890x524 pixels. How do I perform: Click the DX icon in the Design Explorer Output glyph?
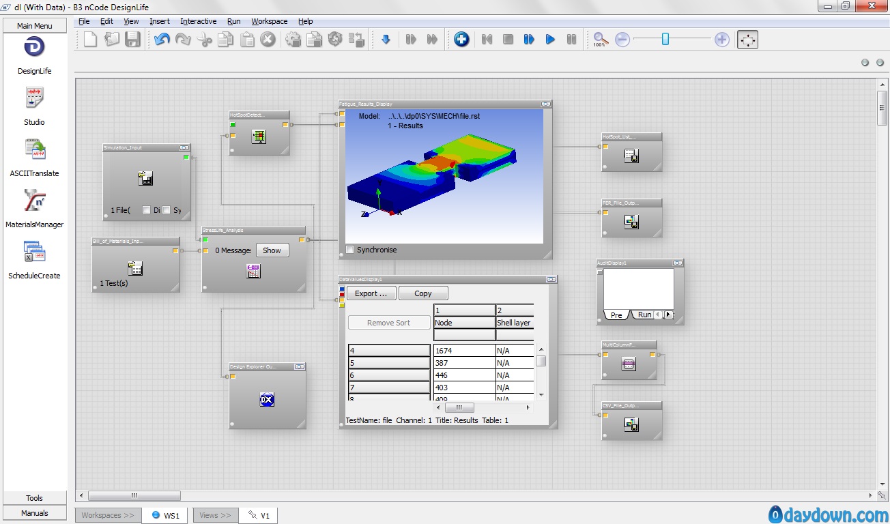click(x=267, y=400)
